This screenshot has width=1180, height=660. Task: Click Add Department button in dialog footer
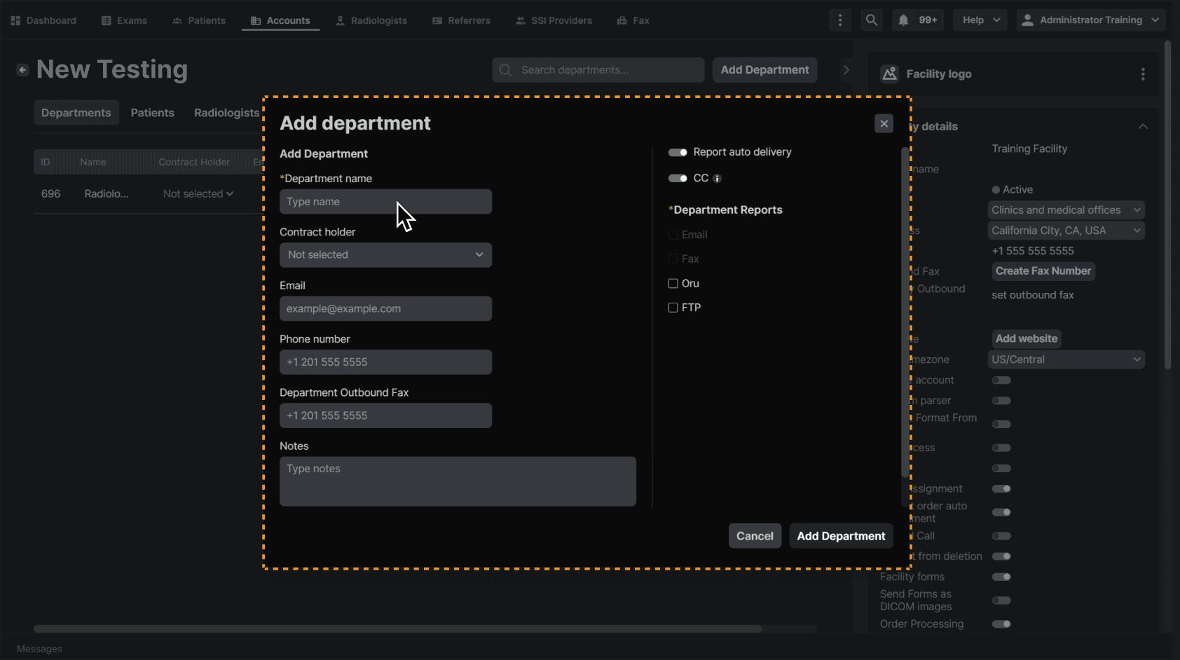point(841,536)
